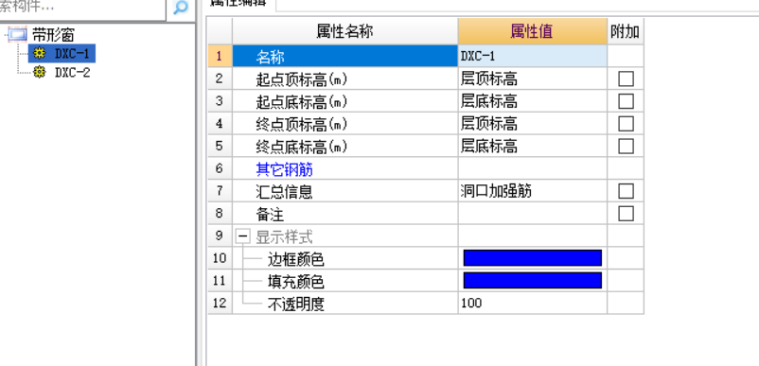The height and width of the screenshot is (366, 759).
Task: Tick the 附加 checkbox for 起点顶标高
Action: 626,78
